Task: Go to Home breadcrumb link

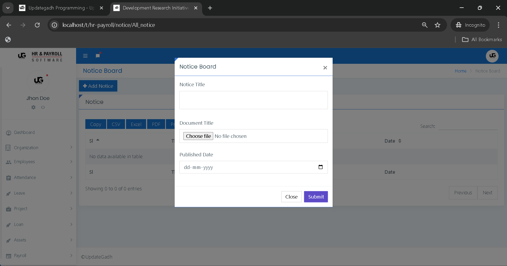Action: [460, 71]
